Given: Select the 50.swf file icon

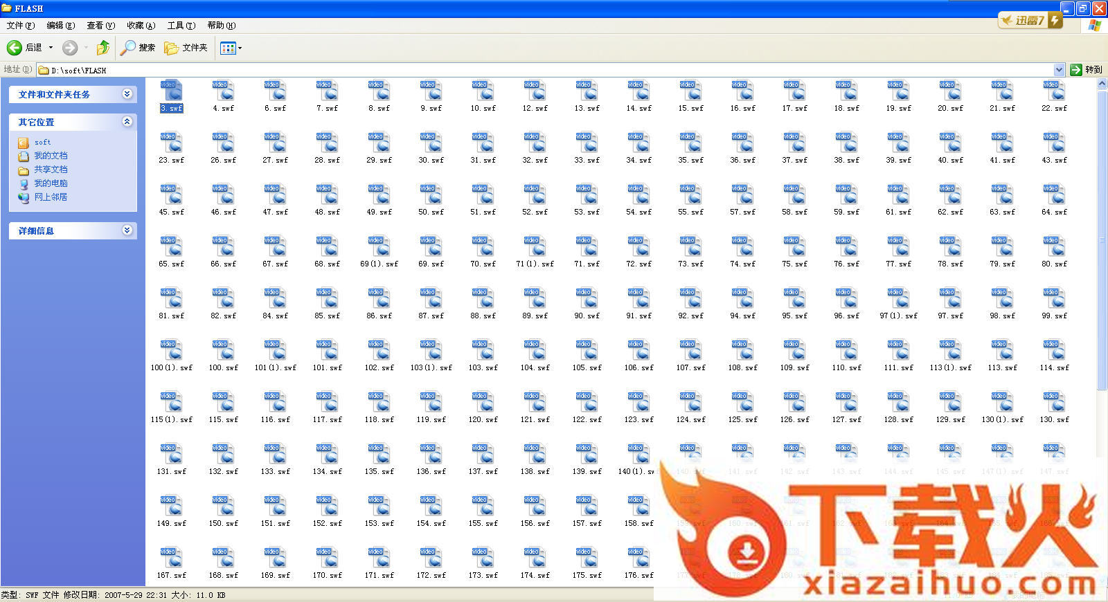Looking at the screenshot, I should [431, 197].
